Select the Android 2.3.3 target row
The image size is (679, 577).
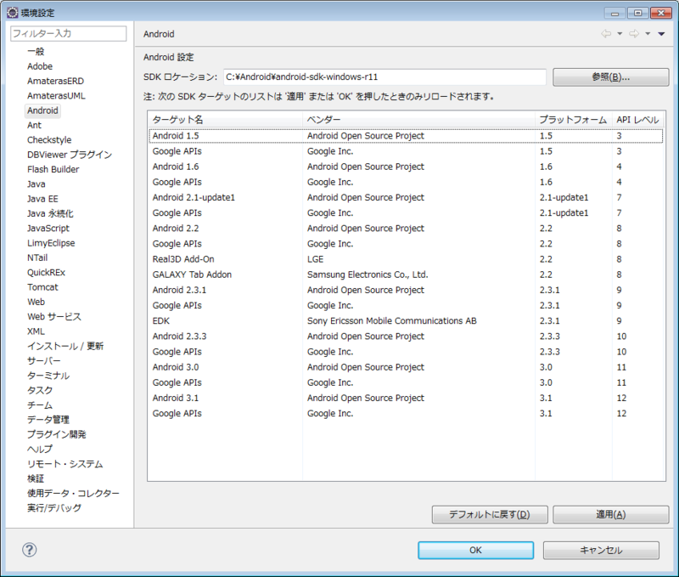406,337
